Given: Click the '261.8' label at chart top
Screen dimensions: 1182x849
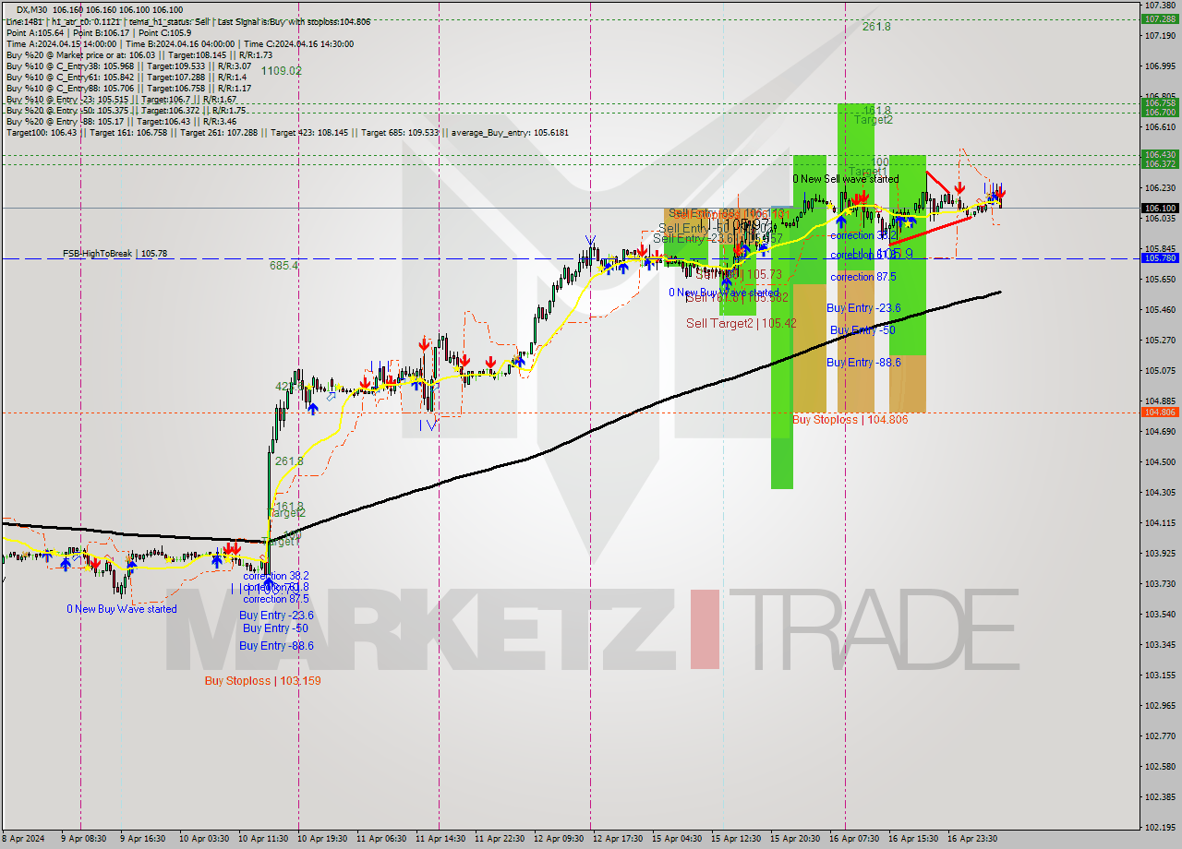Looking at the screenshot, I should (x=876, y=27).
